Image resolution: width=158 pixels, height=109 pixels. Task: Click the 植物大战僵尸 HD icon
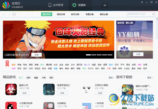pyautogui.click(x=128, y=90)
